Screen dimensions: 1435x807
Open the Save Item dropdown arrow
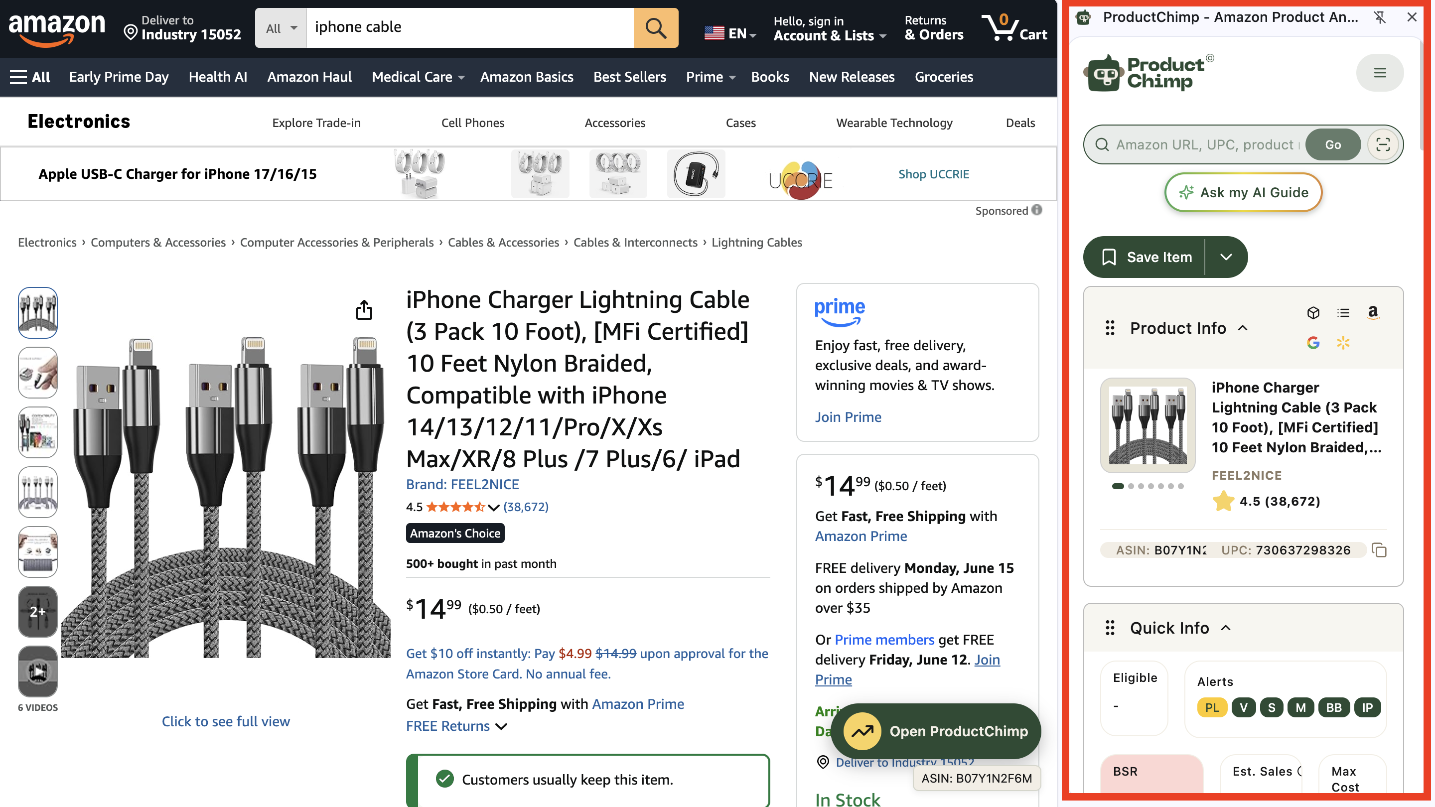tap(1226, 257)
